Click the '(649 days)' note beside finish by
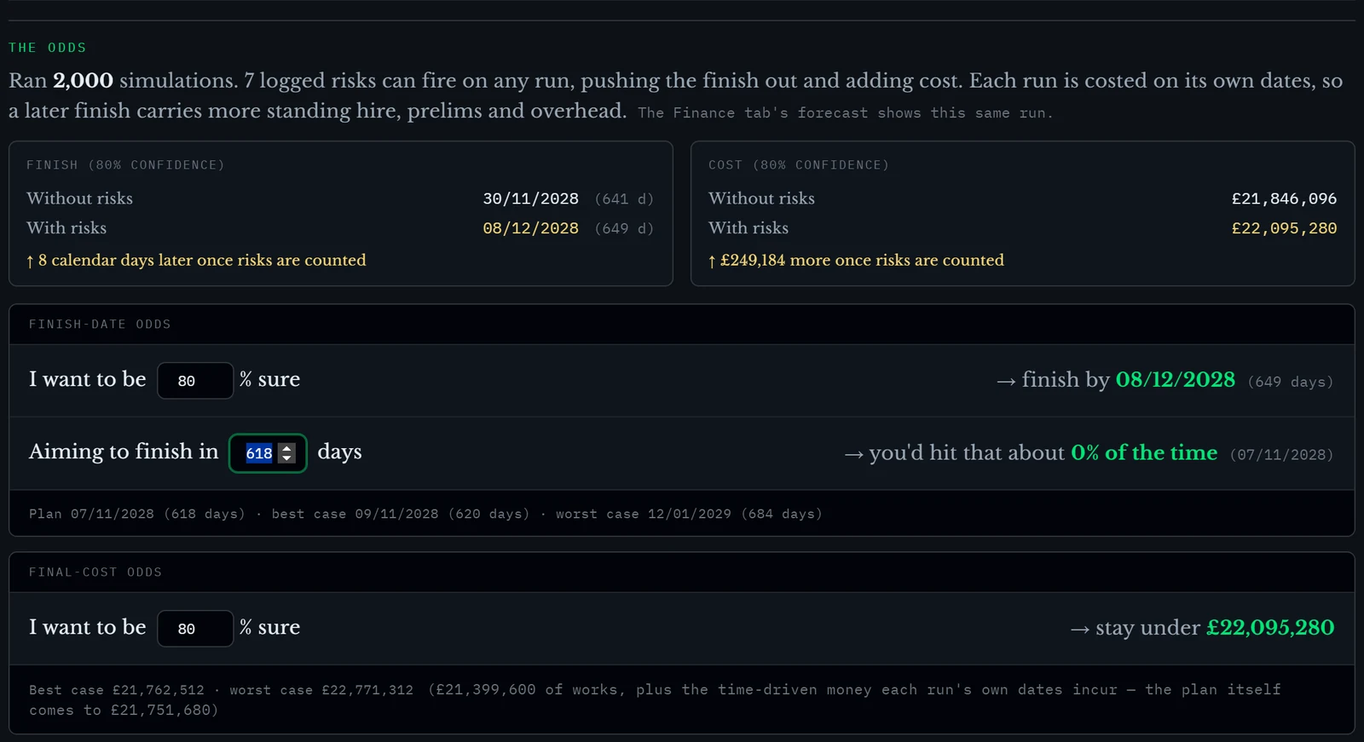The height and width of the screenshot is (742, 1364). (x=1291, y=383)
